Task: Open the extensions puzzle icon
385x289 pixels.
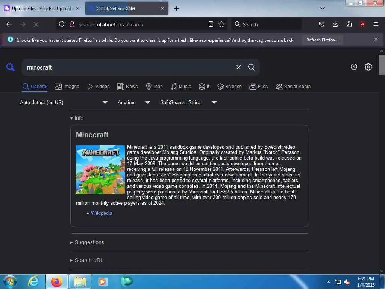Action: point(349,24)
